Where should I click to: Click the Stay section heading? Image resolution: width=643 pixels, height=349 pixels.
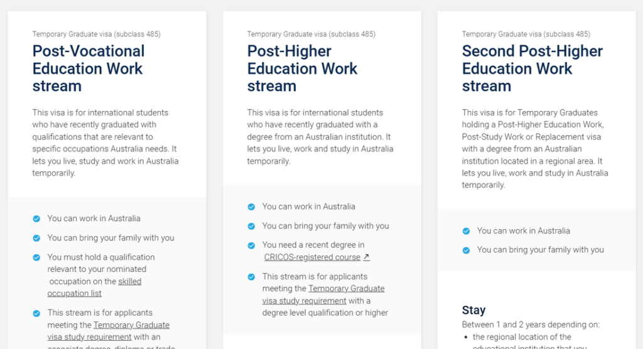pos(473,310)
